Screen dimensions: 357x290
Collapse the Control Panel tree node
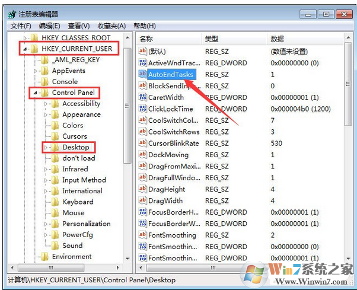pos(36,93)
